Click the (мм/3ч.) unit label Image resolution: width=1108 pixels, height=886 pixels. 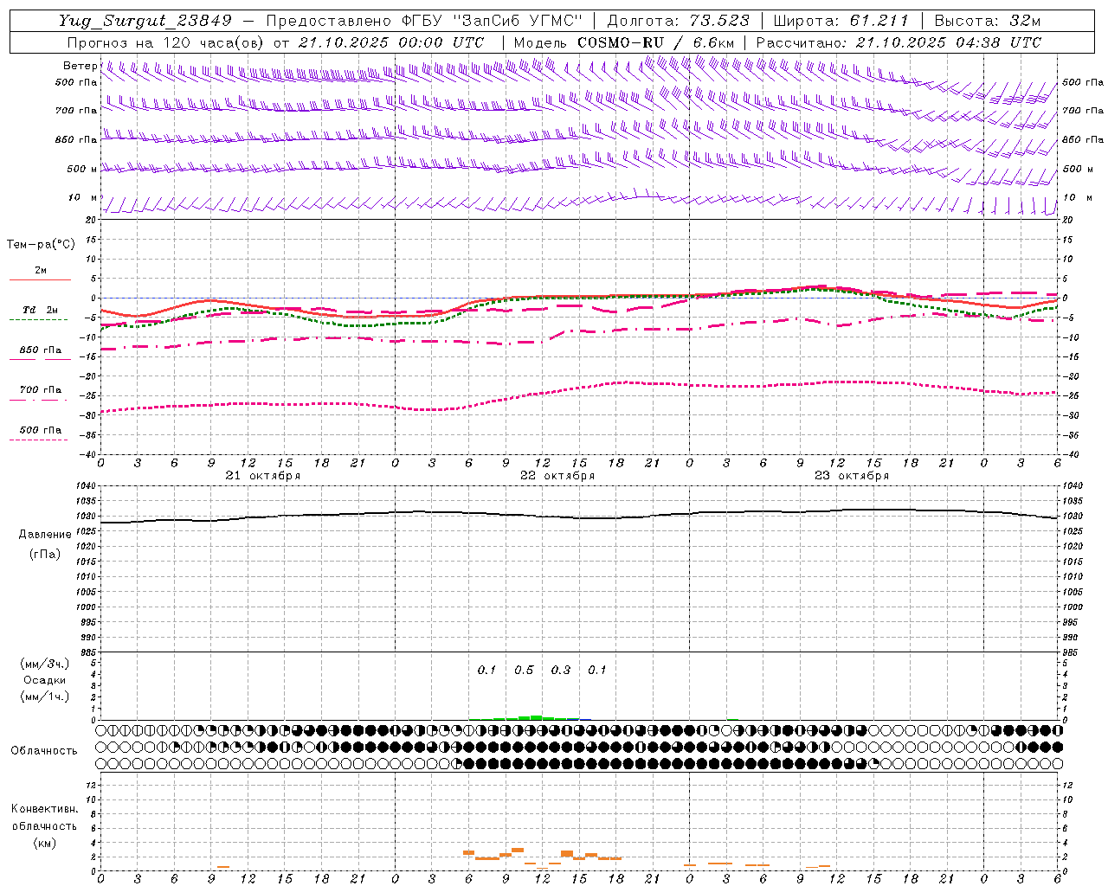44,664
